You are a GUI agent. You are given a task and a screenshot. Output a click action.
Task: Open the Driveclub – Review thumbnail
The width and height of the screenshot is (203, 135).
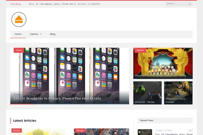pos(148,93)
